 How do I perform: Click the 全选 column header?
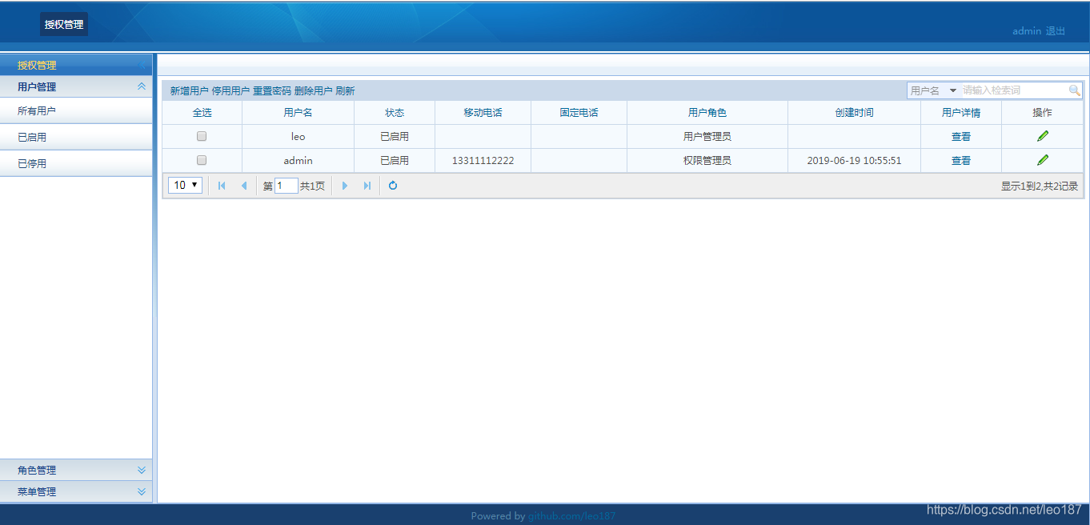[202, 113]
